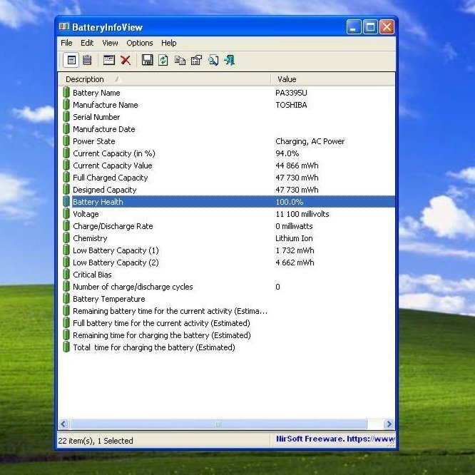
Task: Select the Battery Information view icon
Action: point(71,60)
